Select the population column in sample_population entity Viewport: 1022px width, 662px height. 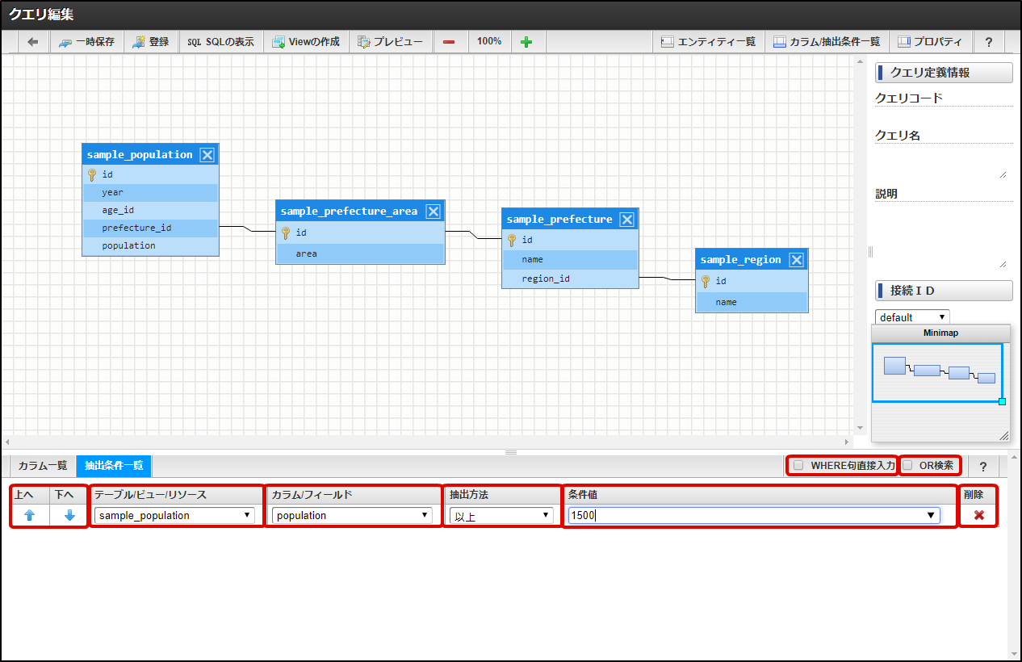pyautogui.click(x=151, y=245)
